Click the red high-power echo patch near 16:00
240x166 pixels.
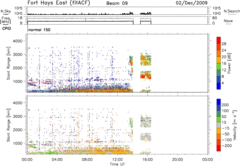145,76
